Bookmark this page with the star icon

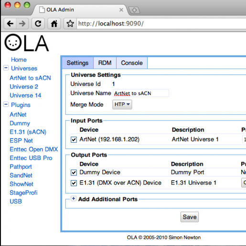click(70, 23)
